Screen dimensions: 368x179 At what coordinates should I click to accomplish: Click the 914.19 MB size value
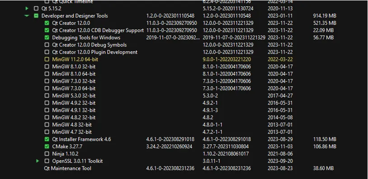click(325, 16)
